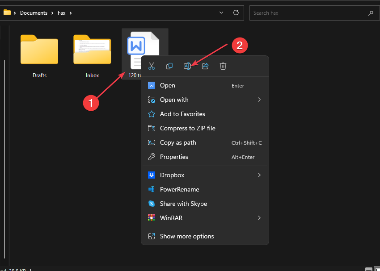This screenshot has width=380, height=271.
Task: Choose Share with Skype
Action: point(183,204)
